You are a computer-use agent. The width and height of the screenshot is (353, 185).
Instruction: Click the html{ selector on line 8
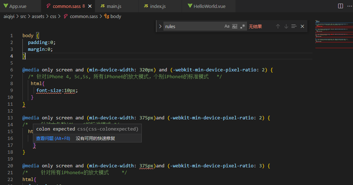38,84
